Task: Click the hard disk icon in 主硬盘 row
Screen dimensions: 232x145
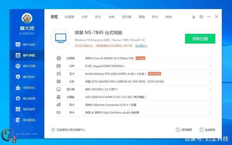Action: pyautogui.click(x=59, y=97)
